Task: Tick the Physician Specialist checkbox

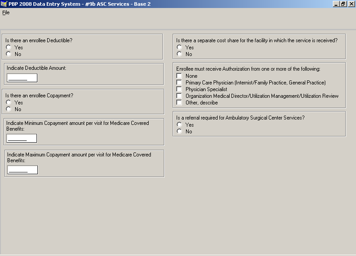Action: pos(179,89)
